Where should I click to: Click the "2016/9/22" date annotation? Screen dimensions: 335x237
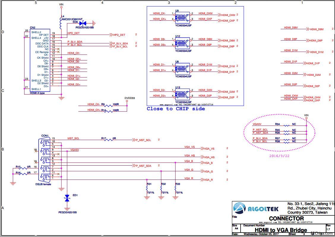279,156
